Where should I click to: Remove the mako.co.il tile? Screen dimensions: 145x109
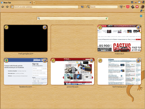[x=138, y=27]
